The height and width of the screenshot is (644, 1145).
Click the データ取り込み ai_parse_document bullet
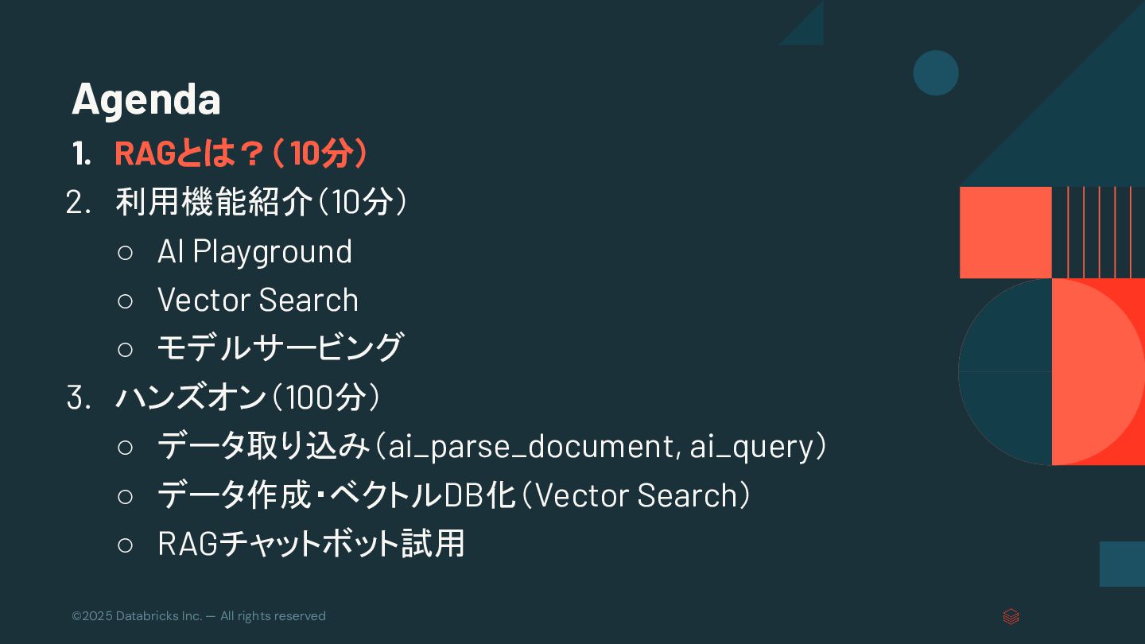pyautogui.click(x=492, y=445)
